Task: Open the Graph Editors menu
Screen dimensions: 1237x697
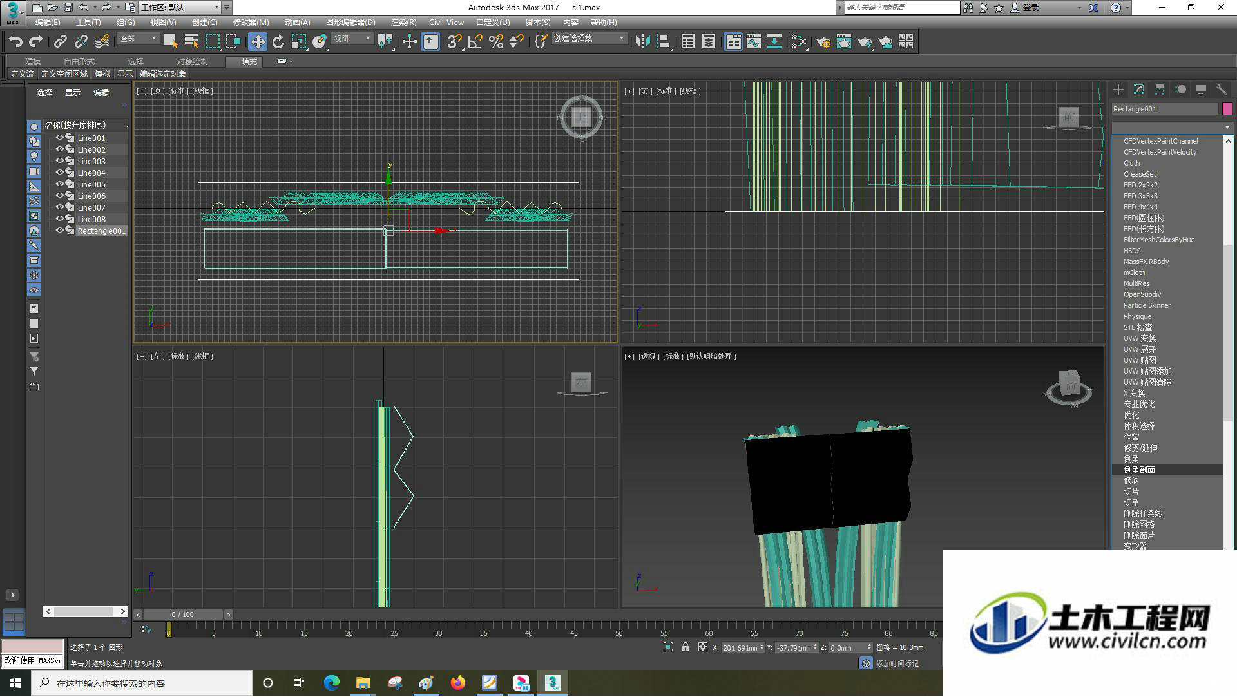Action: point(350,22)
